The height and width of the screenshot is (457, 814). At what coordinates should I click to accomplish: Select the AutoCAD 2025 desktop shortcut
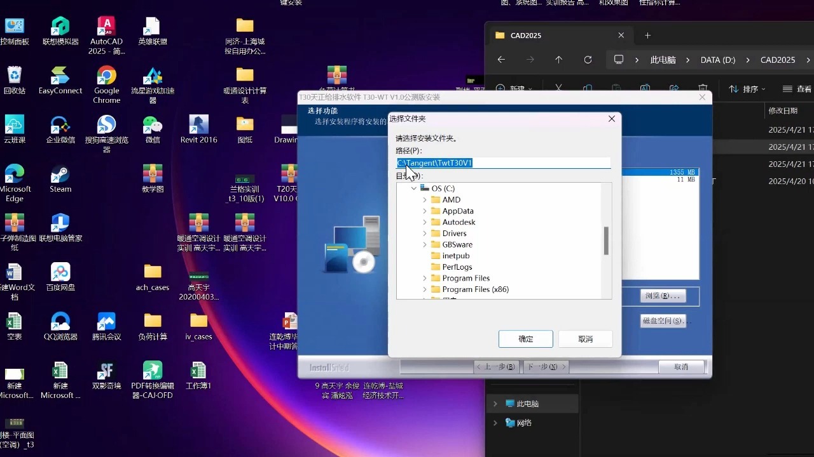pos(106,36)
